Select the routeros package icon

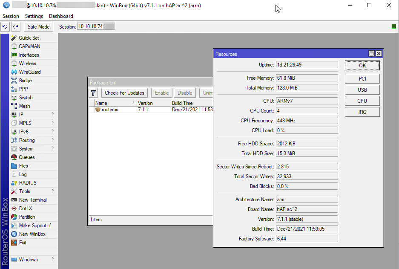pos(98,110)
